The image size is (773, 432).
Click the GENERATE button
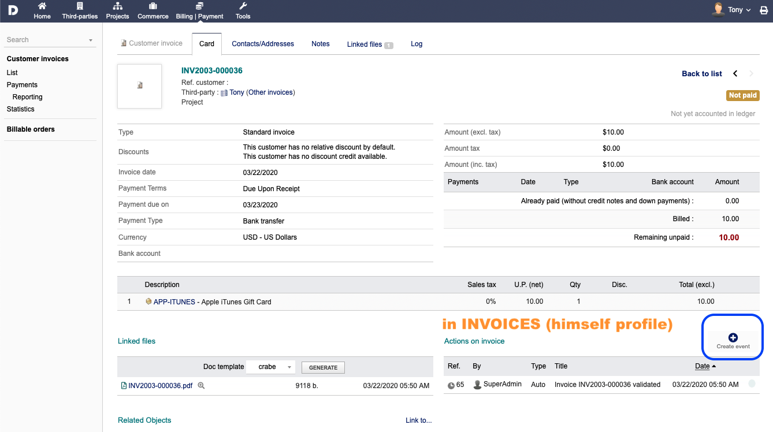(x=324, y=367)
